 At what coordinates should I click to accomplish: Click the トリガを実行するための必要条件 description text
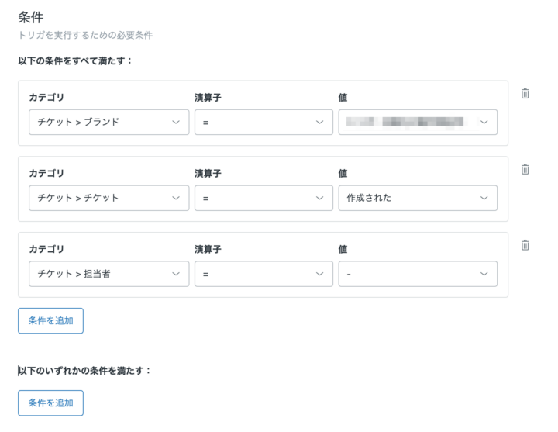click(x=85, y=36)
